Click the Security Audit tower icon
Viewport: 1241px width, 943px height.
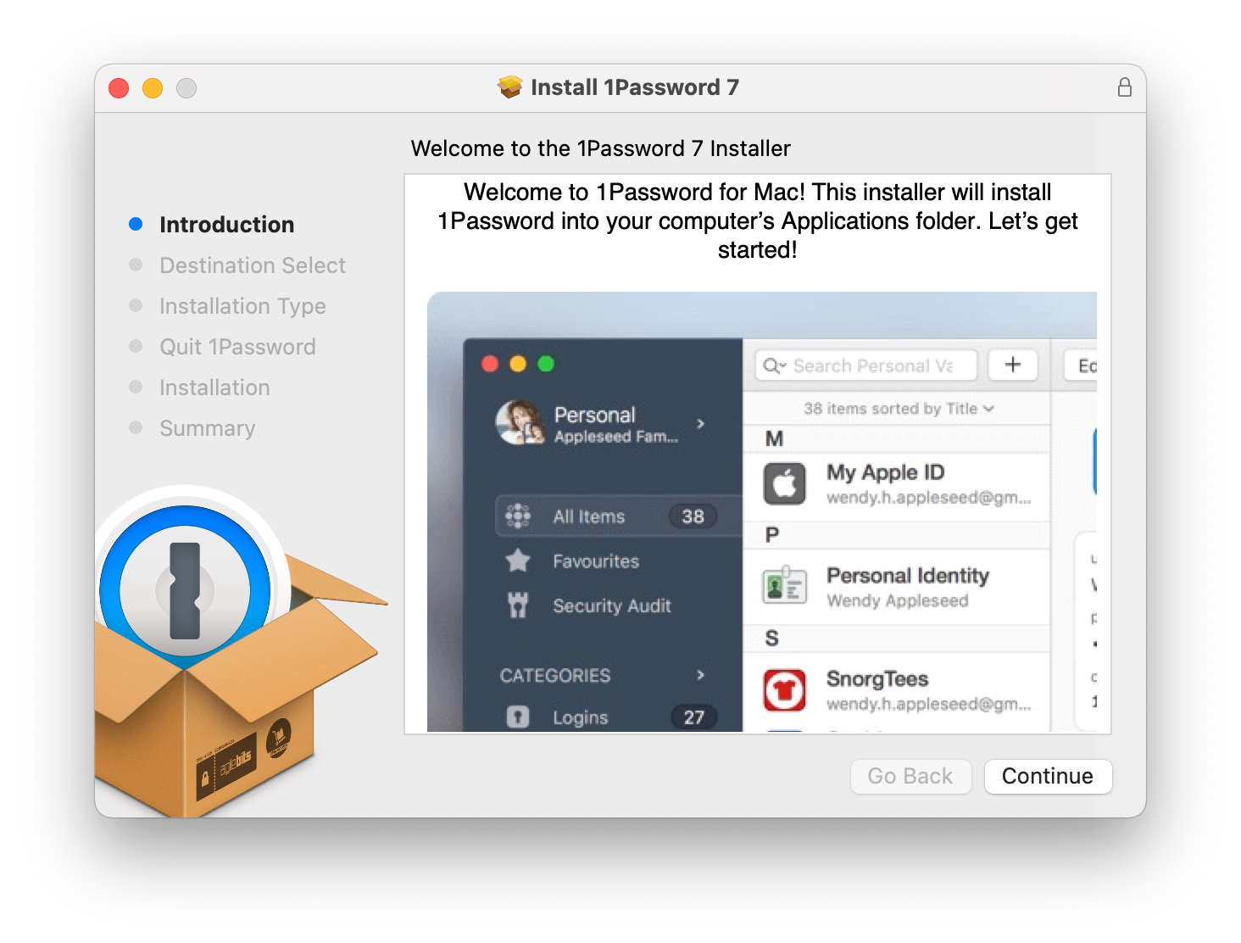click(517, 605)
